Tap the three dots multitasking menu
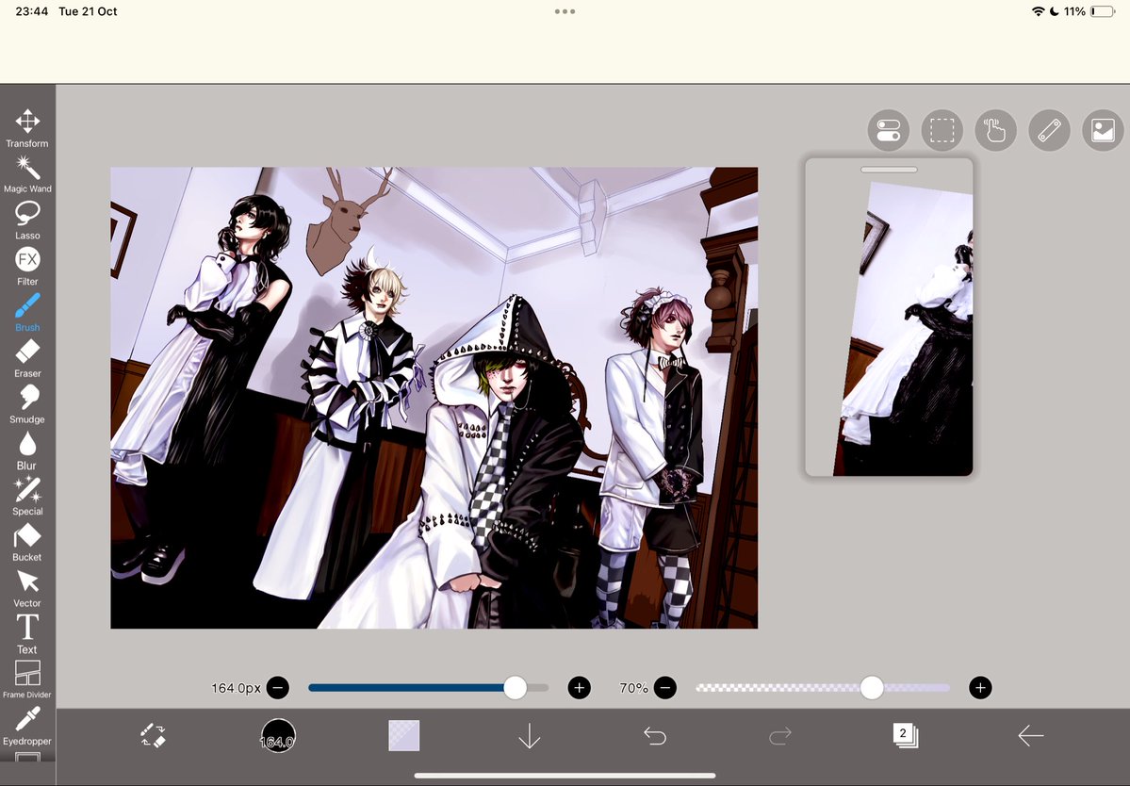 (x=565, y=11)
